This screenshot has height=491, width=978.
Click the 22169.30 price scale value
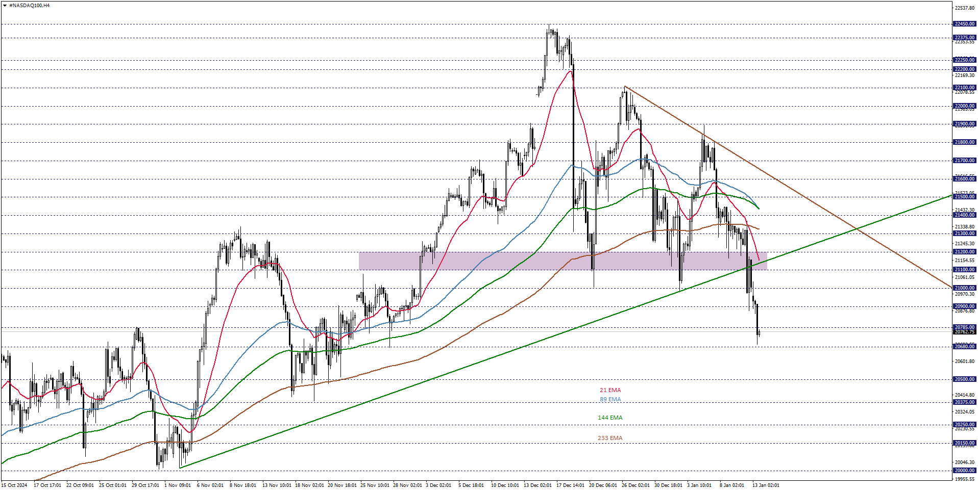tap(964, 75)
